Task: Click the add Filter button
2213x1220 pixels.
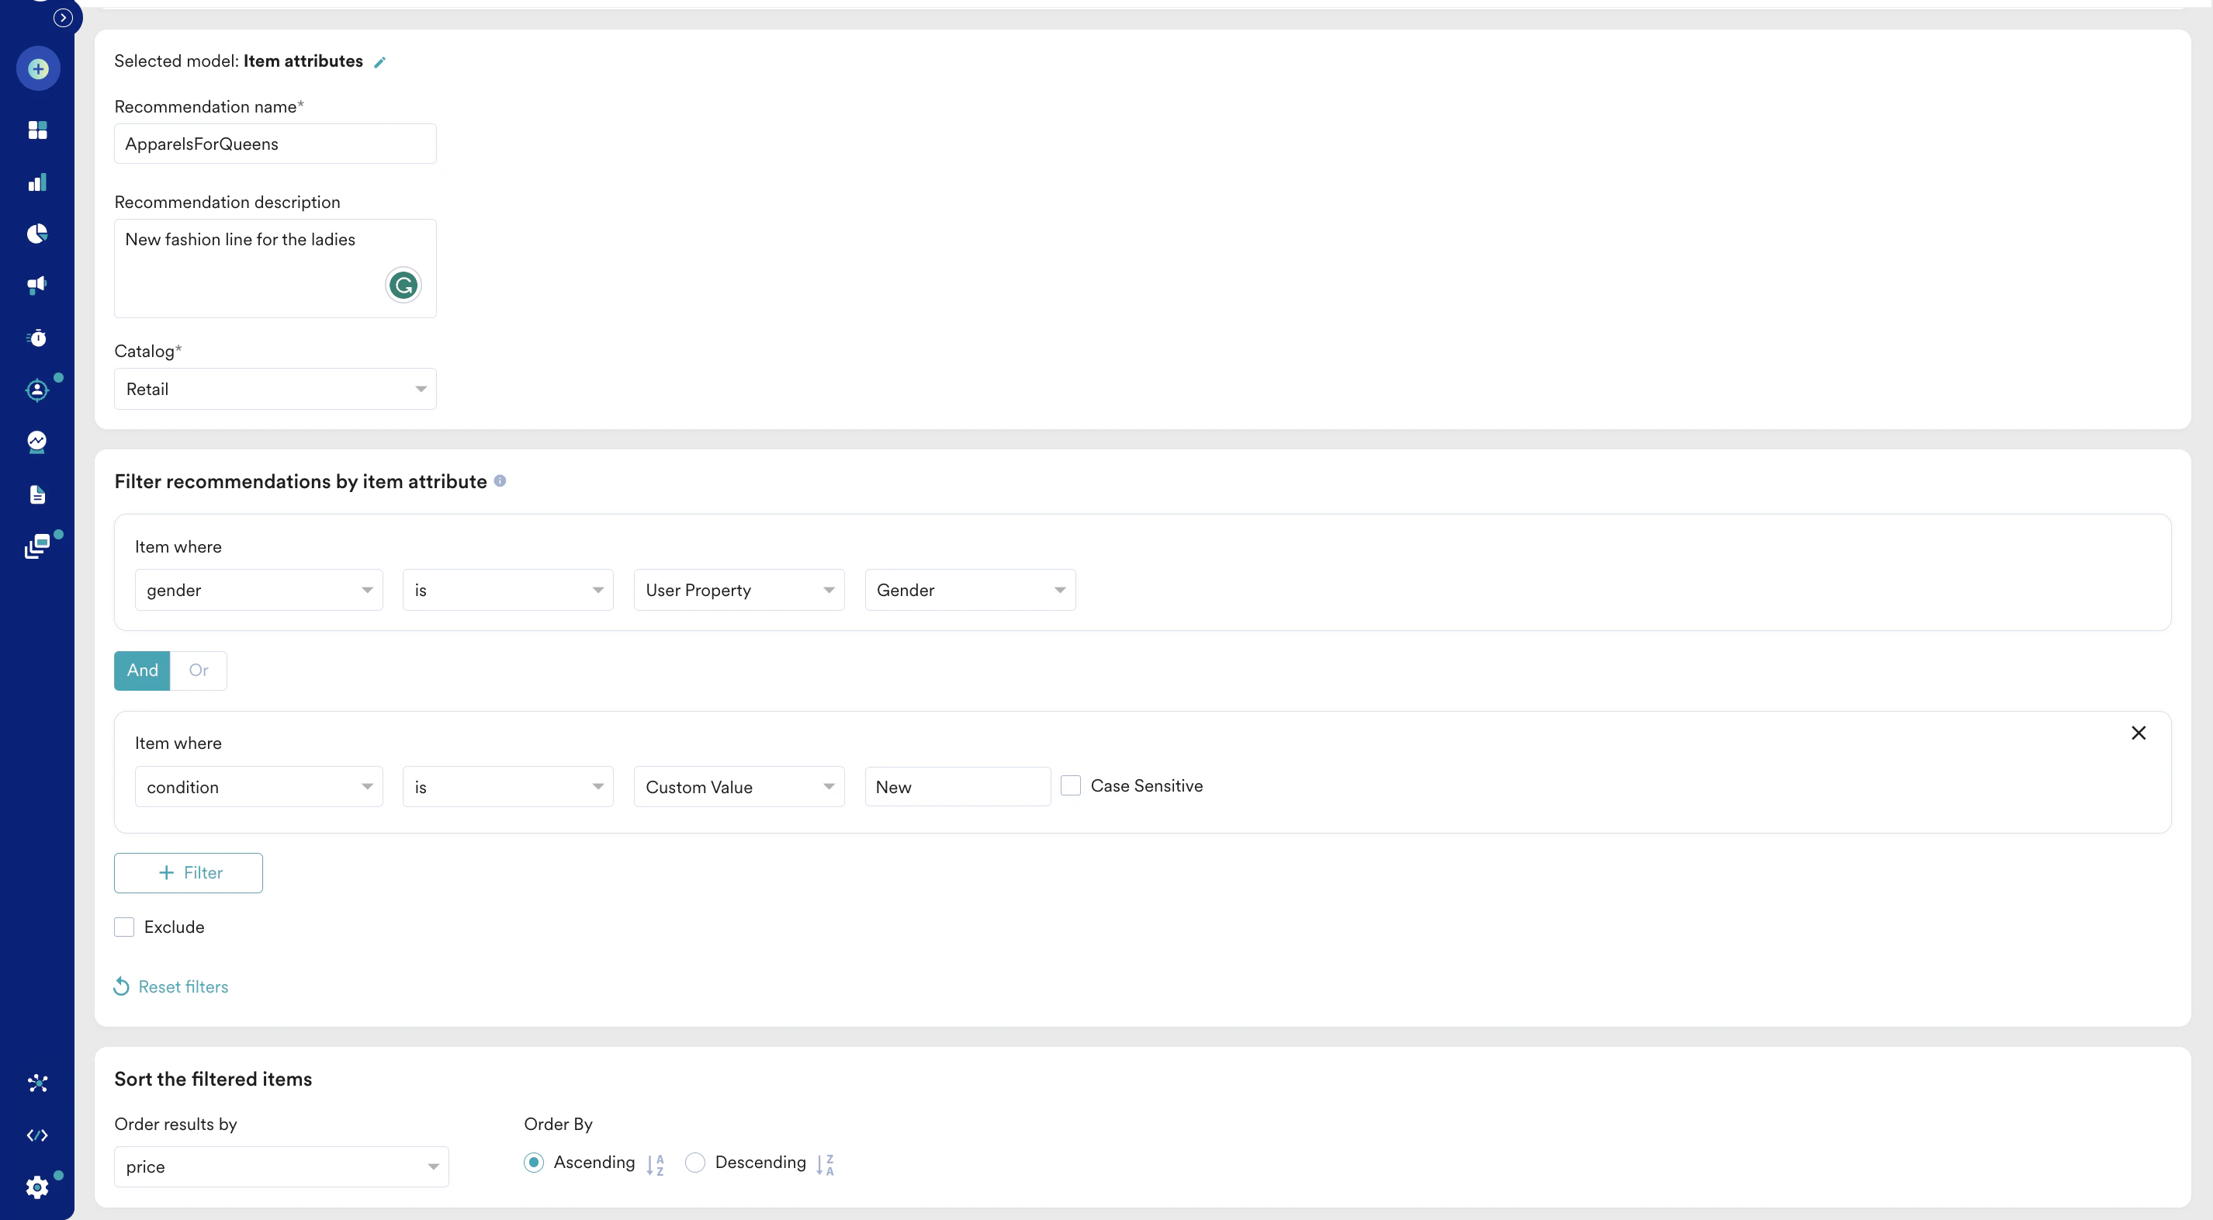Action: click(x=188, y=873)
